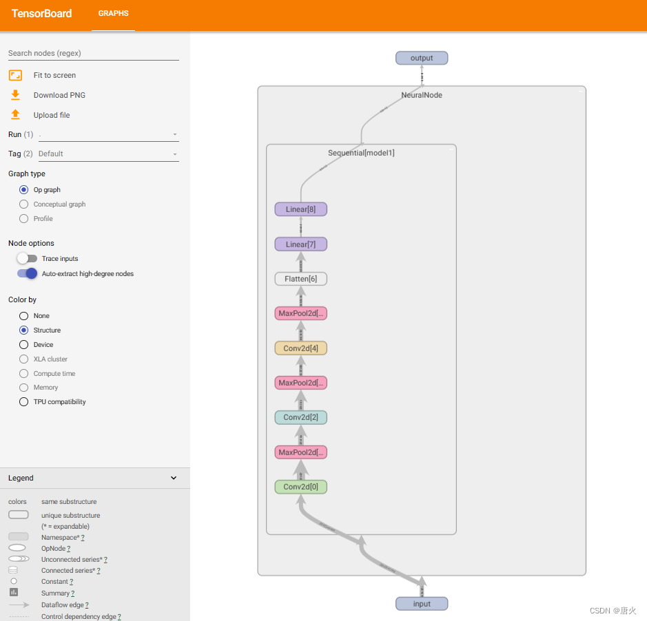Disable Auto-extract high-degree nodes switch
Screen dimensions: 647x621
pos(28,273)
